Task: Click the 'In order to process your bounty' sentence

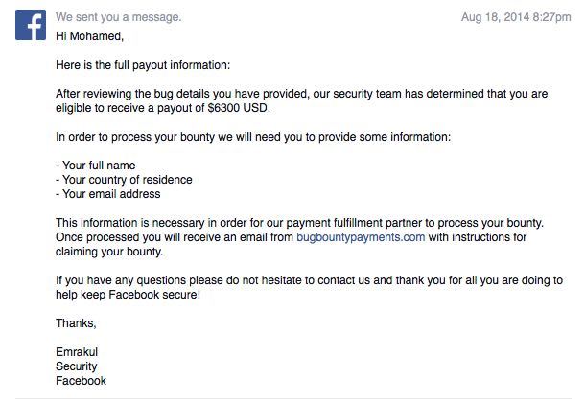Action: pyautogui.click(x=253, y=137)
